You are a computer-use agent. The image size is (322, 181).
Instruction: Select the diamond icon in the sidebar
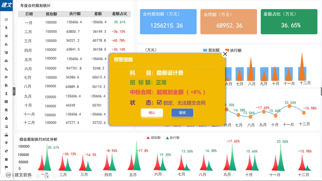click(x=6, y=143)
